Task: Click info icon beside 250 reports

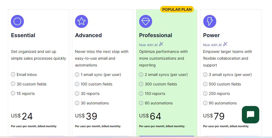Action: (205, 94)
